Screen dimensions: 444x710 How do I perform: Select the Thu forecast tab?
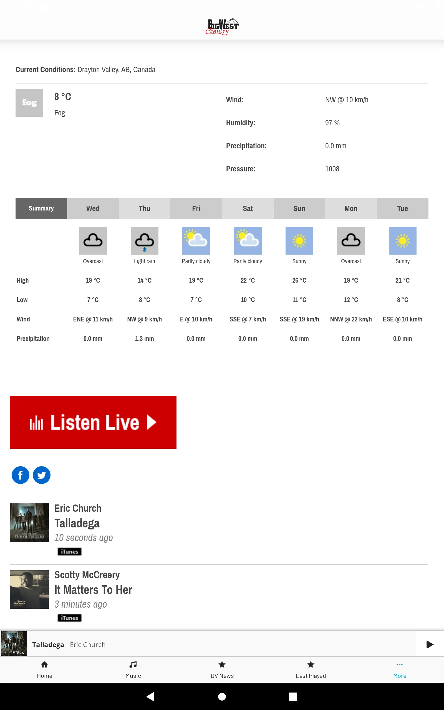[x=145, y=208]
